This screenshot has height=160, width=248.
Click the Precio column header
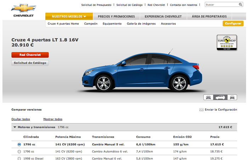tap(215, 137)
